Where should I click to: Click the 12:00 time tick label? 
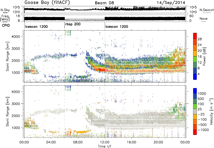pyautogui.click(x=105, y=142)
